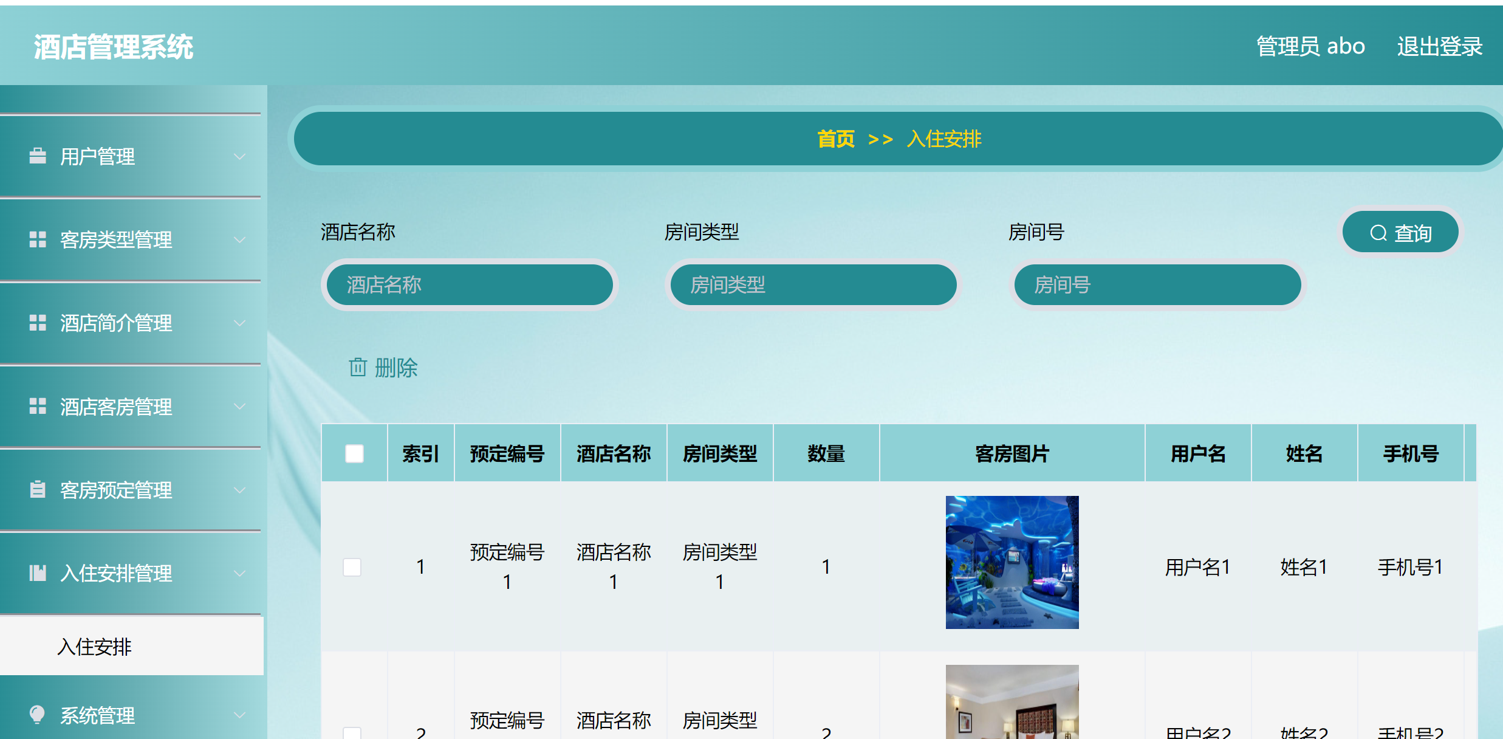Collapse the 入住安排管理 chevron arrow
The height and width of the screenshot is (739, 1503).
pyautogui.click(x=240, y=573)
